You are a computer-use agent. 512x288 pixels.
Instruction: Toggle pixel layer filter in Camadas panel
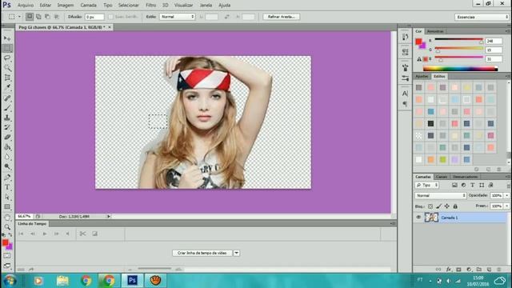coord(454,185)
